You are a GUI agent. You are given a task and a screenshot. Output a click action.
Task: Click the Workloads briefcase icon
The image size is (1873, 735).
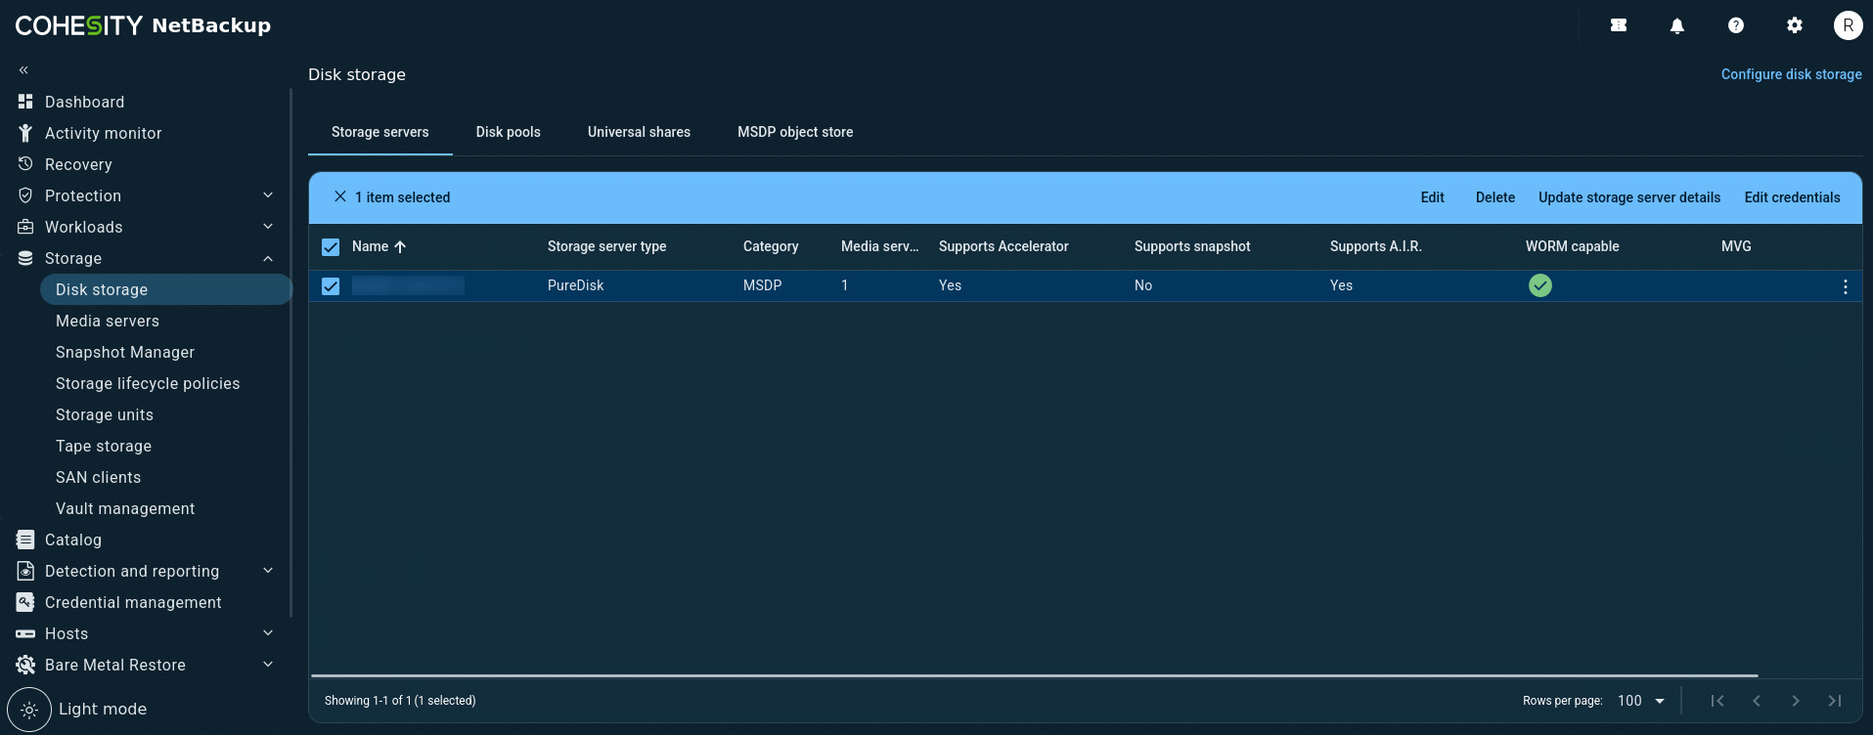pyautogui.click(x=25, y=227)
